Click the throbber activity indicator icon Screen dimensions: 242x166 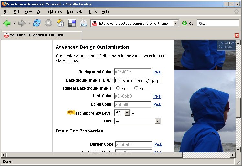[236, 12]
